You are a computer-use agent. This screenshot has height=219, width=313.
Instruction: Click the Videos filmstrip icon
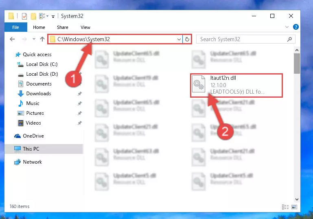21,123
